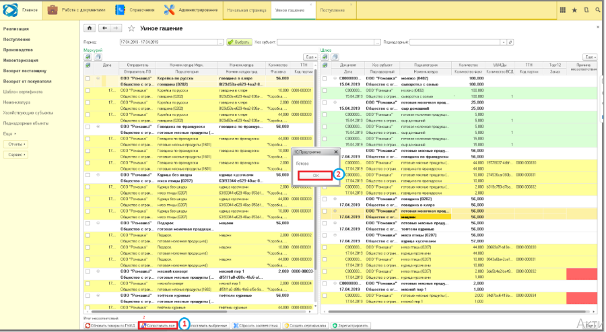Open the apps grid icon at top
606x332 pixels.
pyautogui.click(x=562, y=10)
